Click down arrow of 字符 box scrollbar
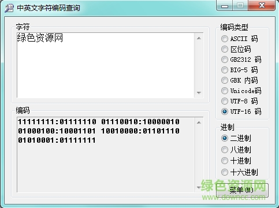 click(x=199, y=92)
